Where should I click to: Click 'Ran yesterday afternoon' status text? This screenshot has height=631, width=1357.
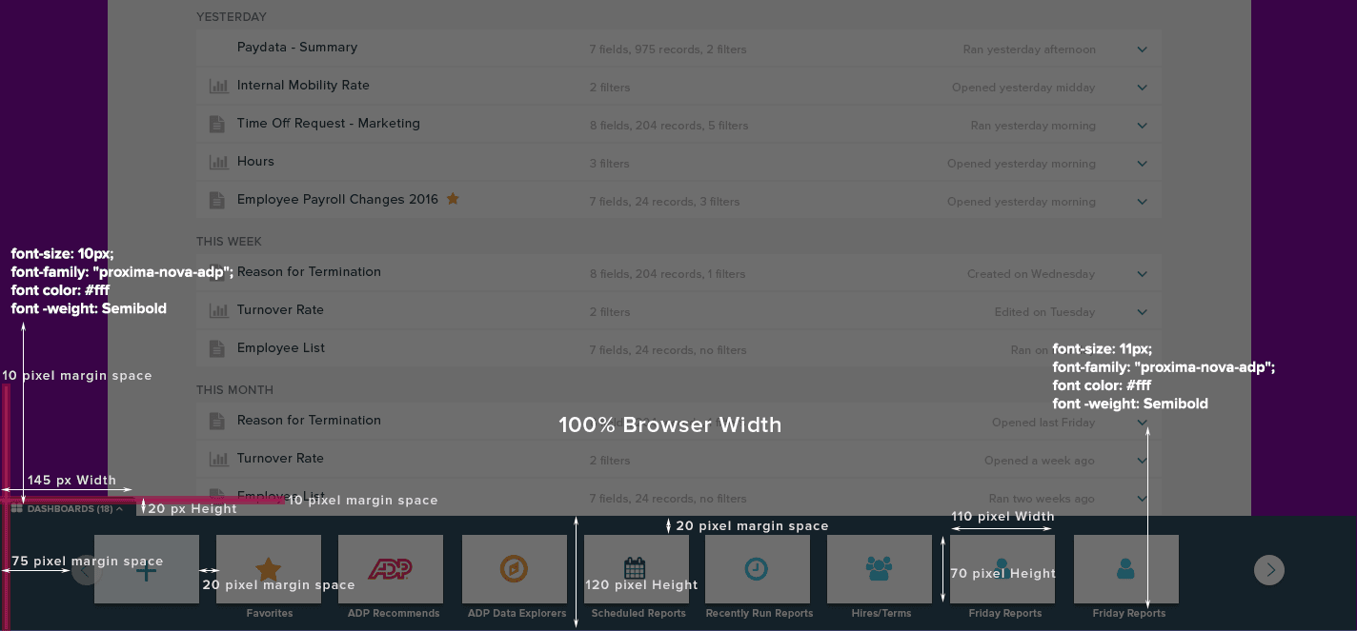pos(1029,49)
